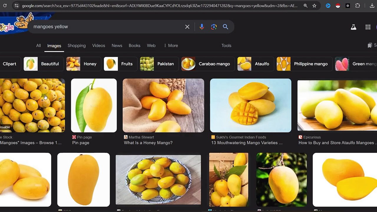
Task: Filter by the Fruits chip
Action: pos(121,64)
